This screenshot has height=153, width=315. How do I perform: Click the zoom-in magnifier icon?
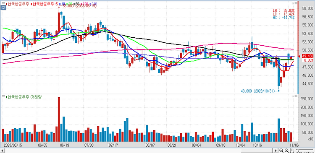point(287,150)
